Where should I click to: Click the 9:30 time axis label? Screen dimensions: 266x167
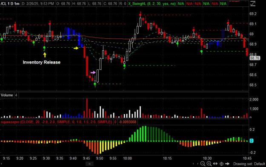pyautogui.click(x=46, y=158)
